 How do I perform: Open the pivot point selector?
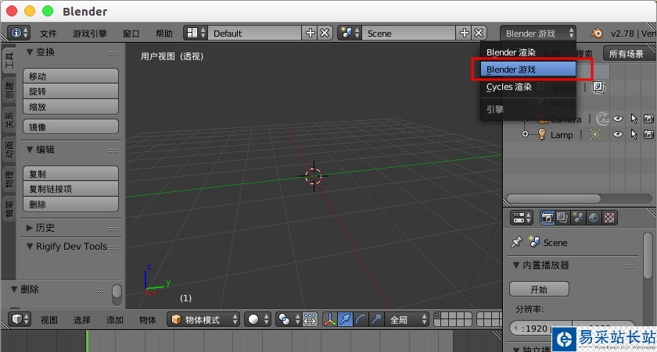(289, 320)
